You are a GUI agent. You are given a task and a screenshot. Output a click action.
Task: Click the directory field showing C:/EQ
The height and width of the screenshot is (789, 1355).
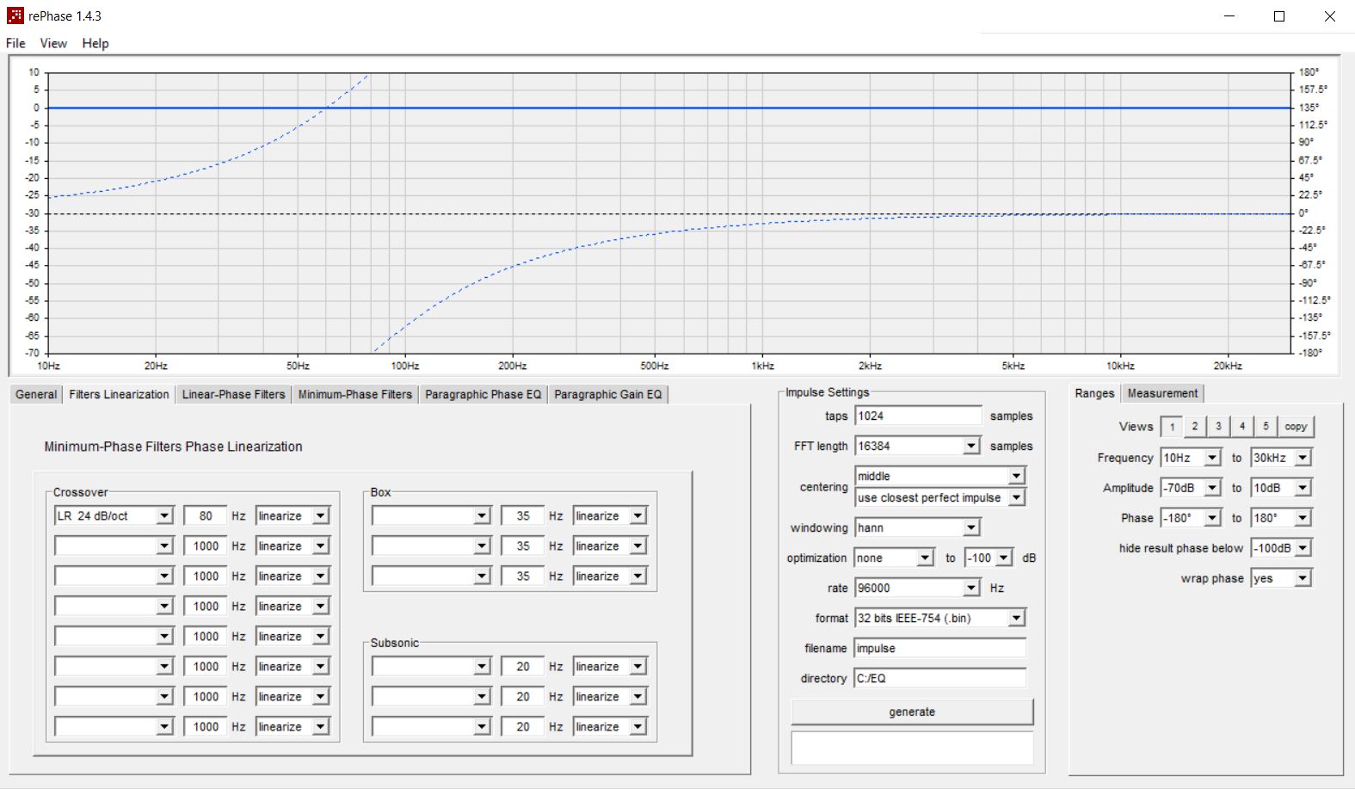(x=940, y=678)
